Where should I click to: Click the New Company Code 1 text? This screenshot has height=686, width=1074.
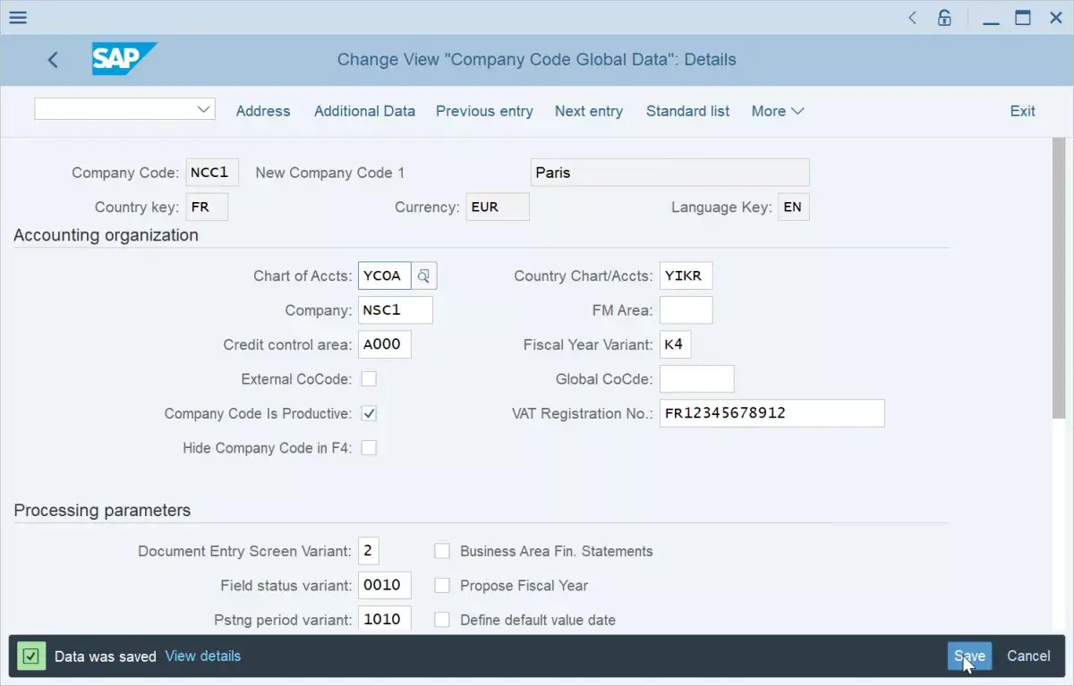330,173
